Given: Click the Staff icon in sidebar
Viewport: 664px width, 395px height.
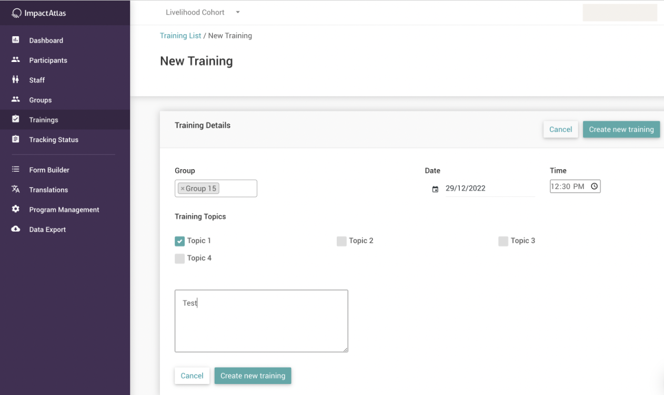Looking at the screenshot, I should click(16, 80).
